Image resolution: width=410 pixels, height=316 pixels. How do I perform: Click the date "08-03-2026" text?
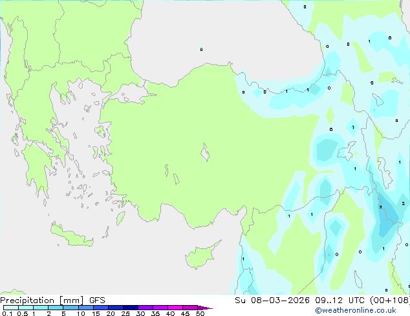pos(280,301)
